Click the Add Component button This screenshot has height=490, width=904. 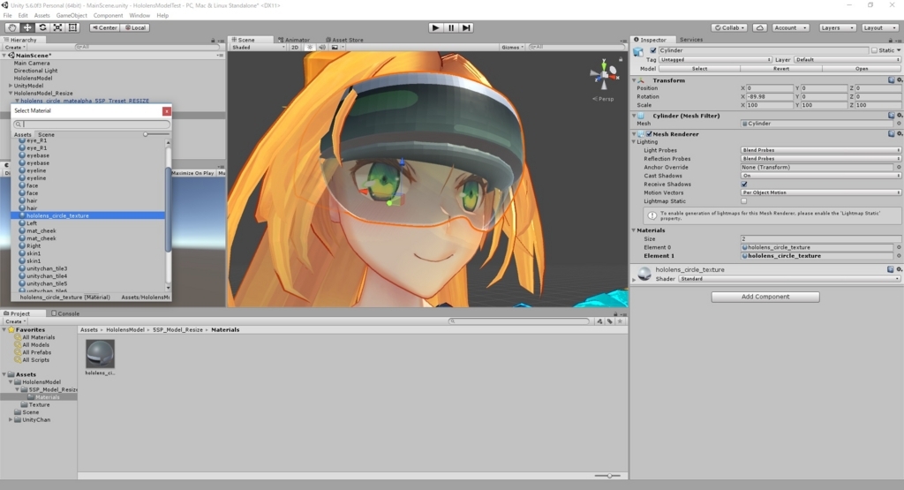coord(765,297)
